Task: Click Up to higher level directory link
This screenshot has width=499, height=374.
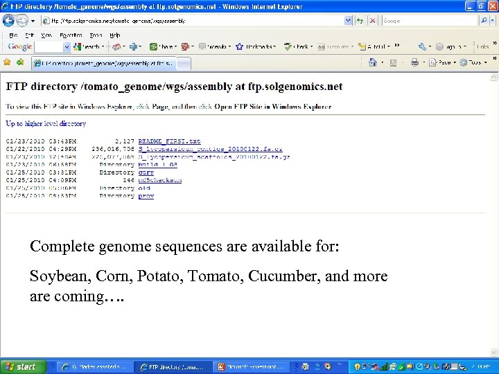Action: 46,123
